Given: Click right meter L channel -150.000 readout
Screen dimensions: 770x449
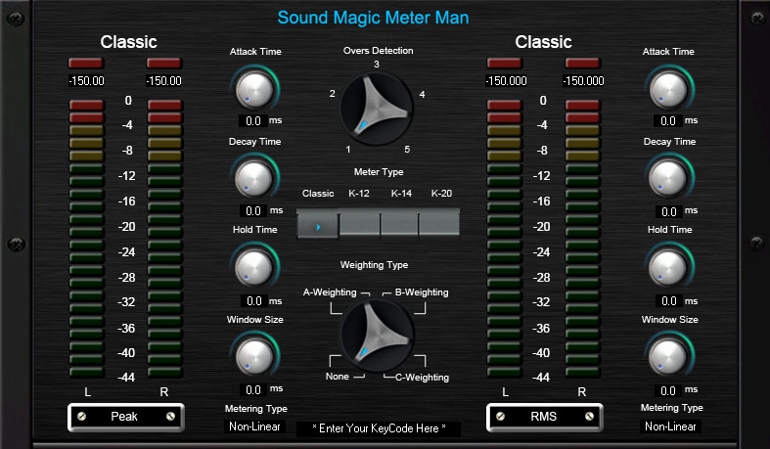Looking at the screenshot, I should pyautogui.click(x=506, y=81).
